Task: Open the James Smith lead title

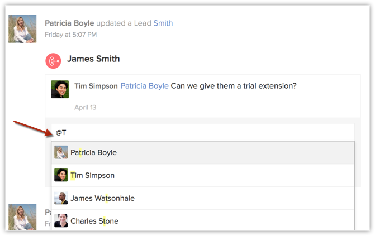Action: coord(93,59)
